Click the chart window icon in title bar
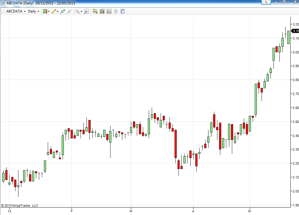Image resolution: width=299 pixels, height=215 pixels. [3, 3]
